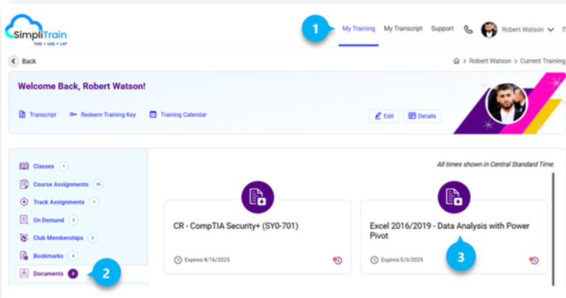
Task: Click the phone icon in the header
Action: tap(468, 29)
